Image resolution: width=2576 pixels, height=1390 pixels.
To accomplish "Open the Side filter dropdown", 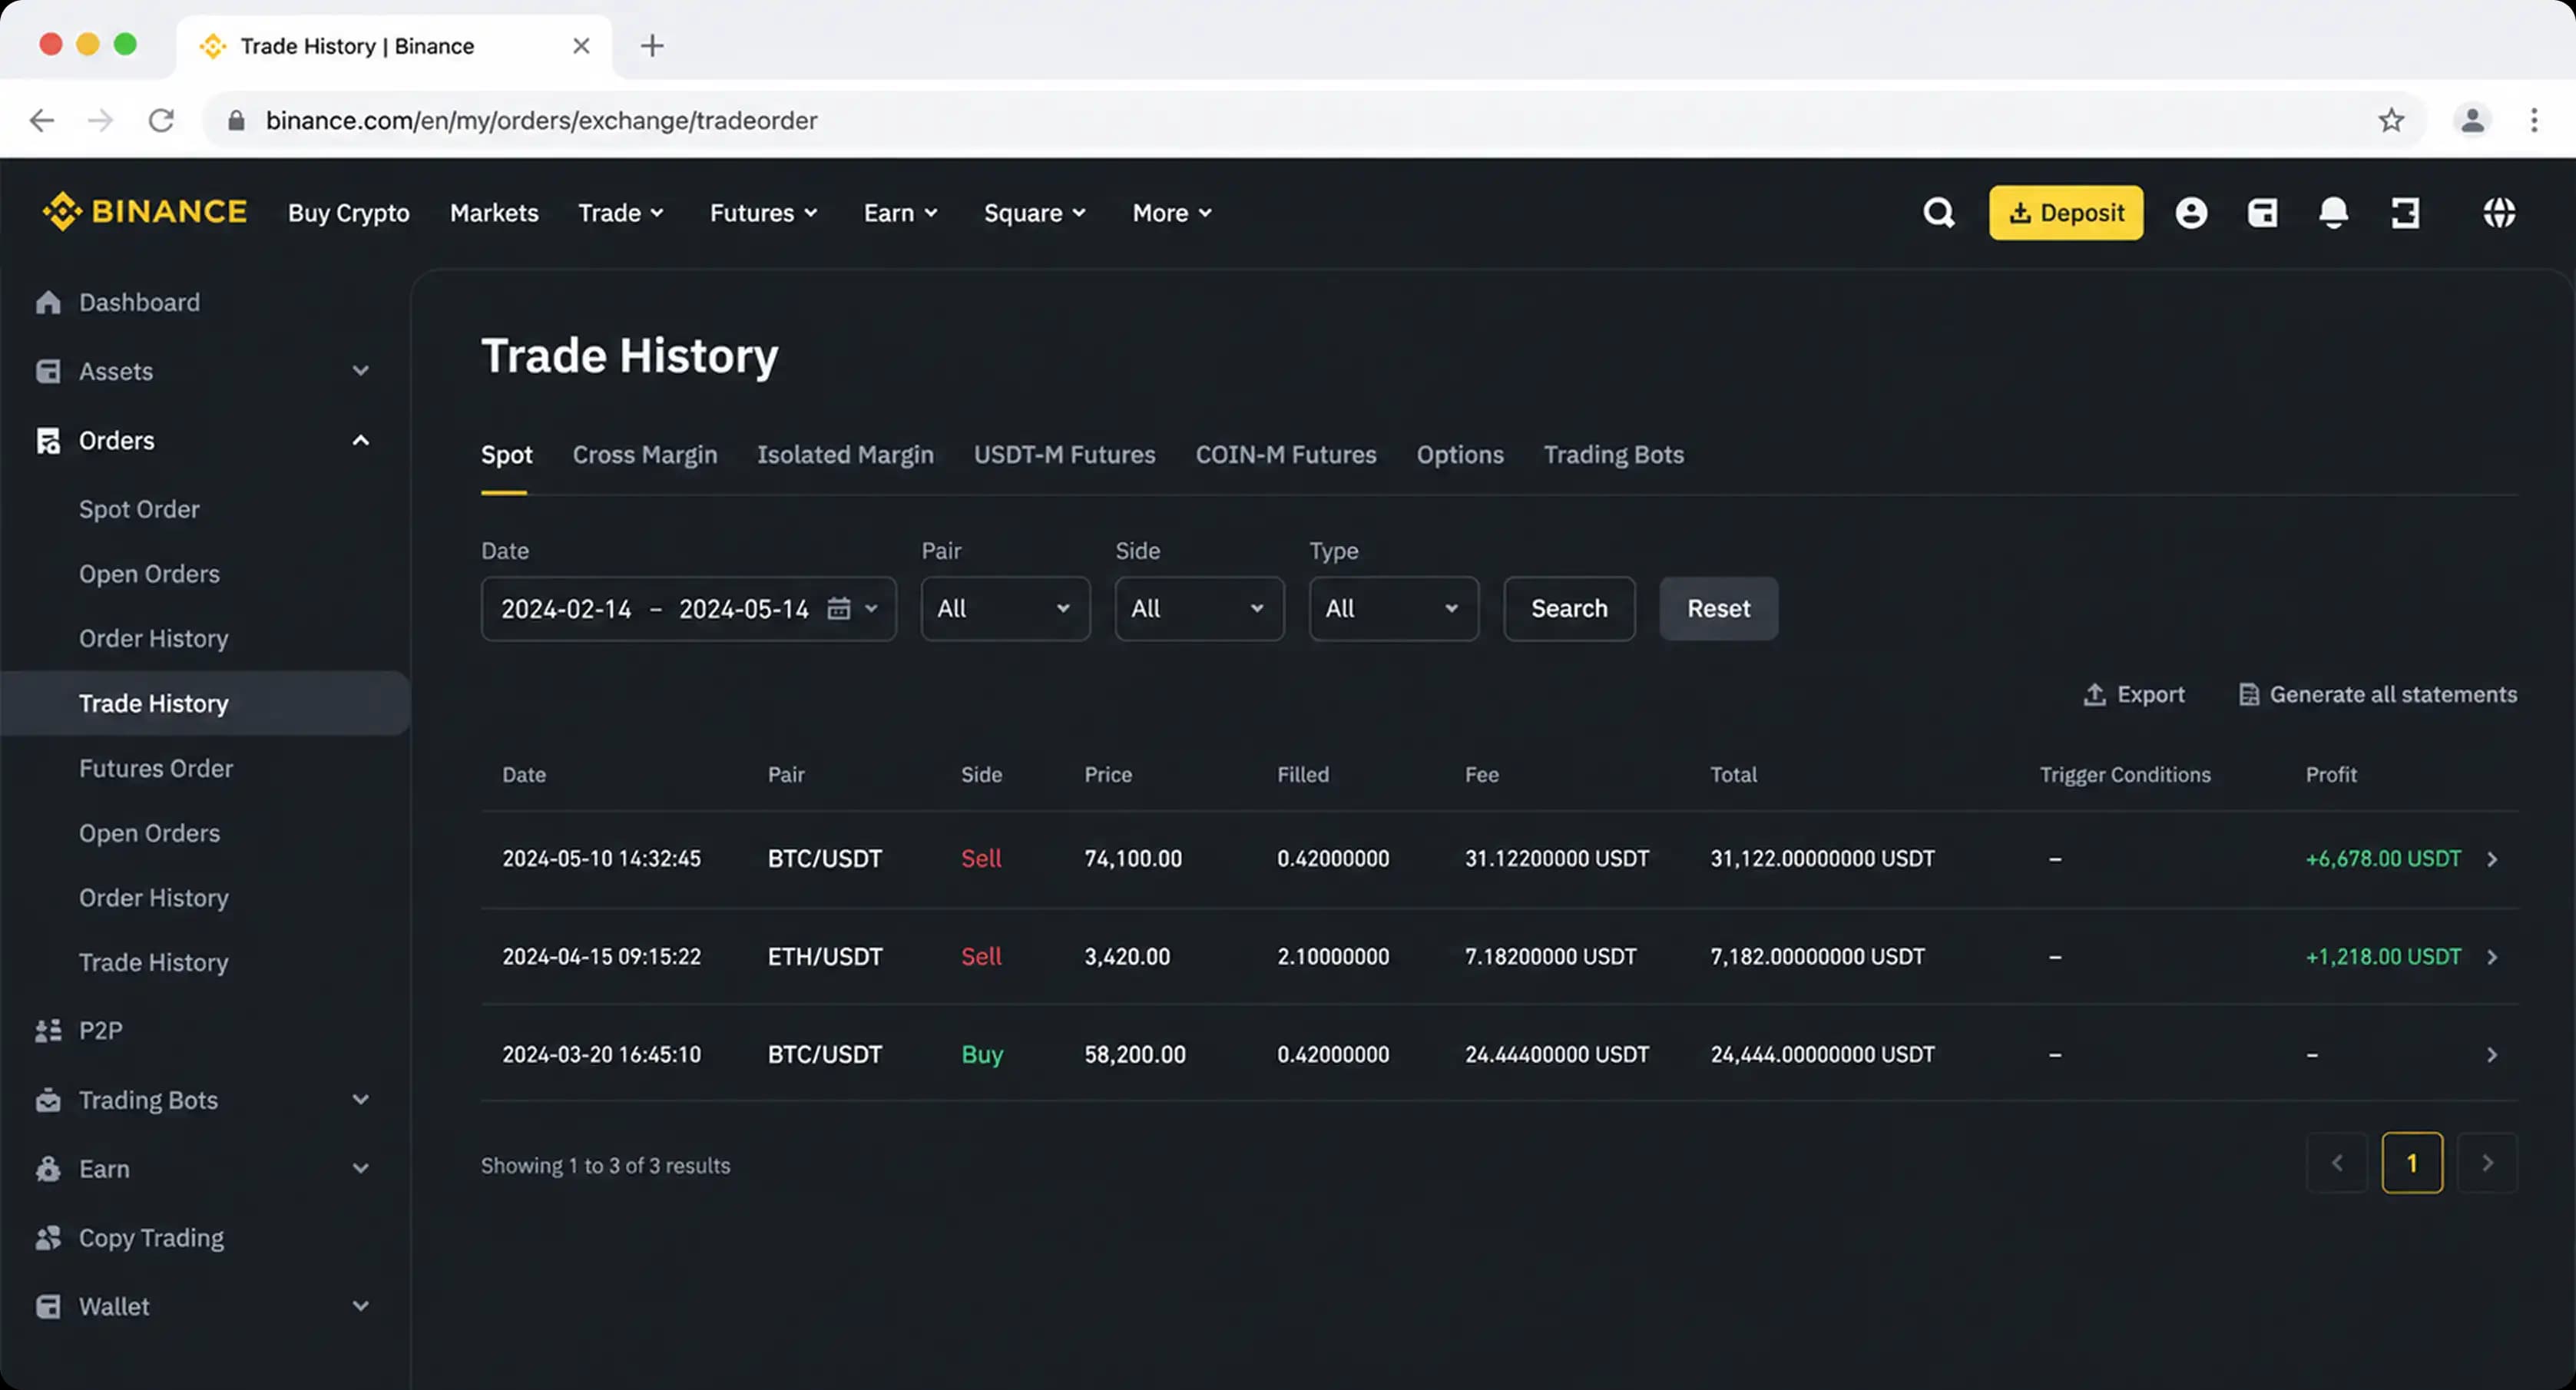I will click(x=1199, y=608).
